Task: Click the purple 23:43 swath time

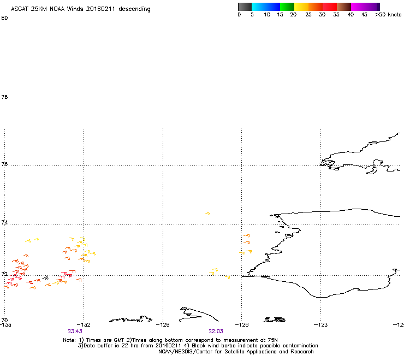Action: (75, 332)
